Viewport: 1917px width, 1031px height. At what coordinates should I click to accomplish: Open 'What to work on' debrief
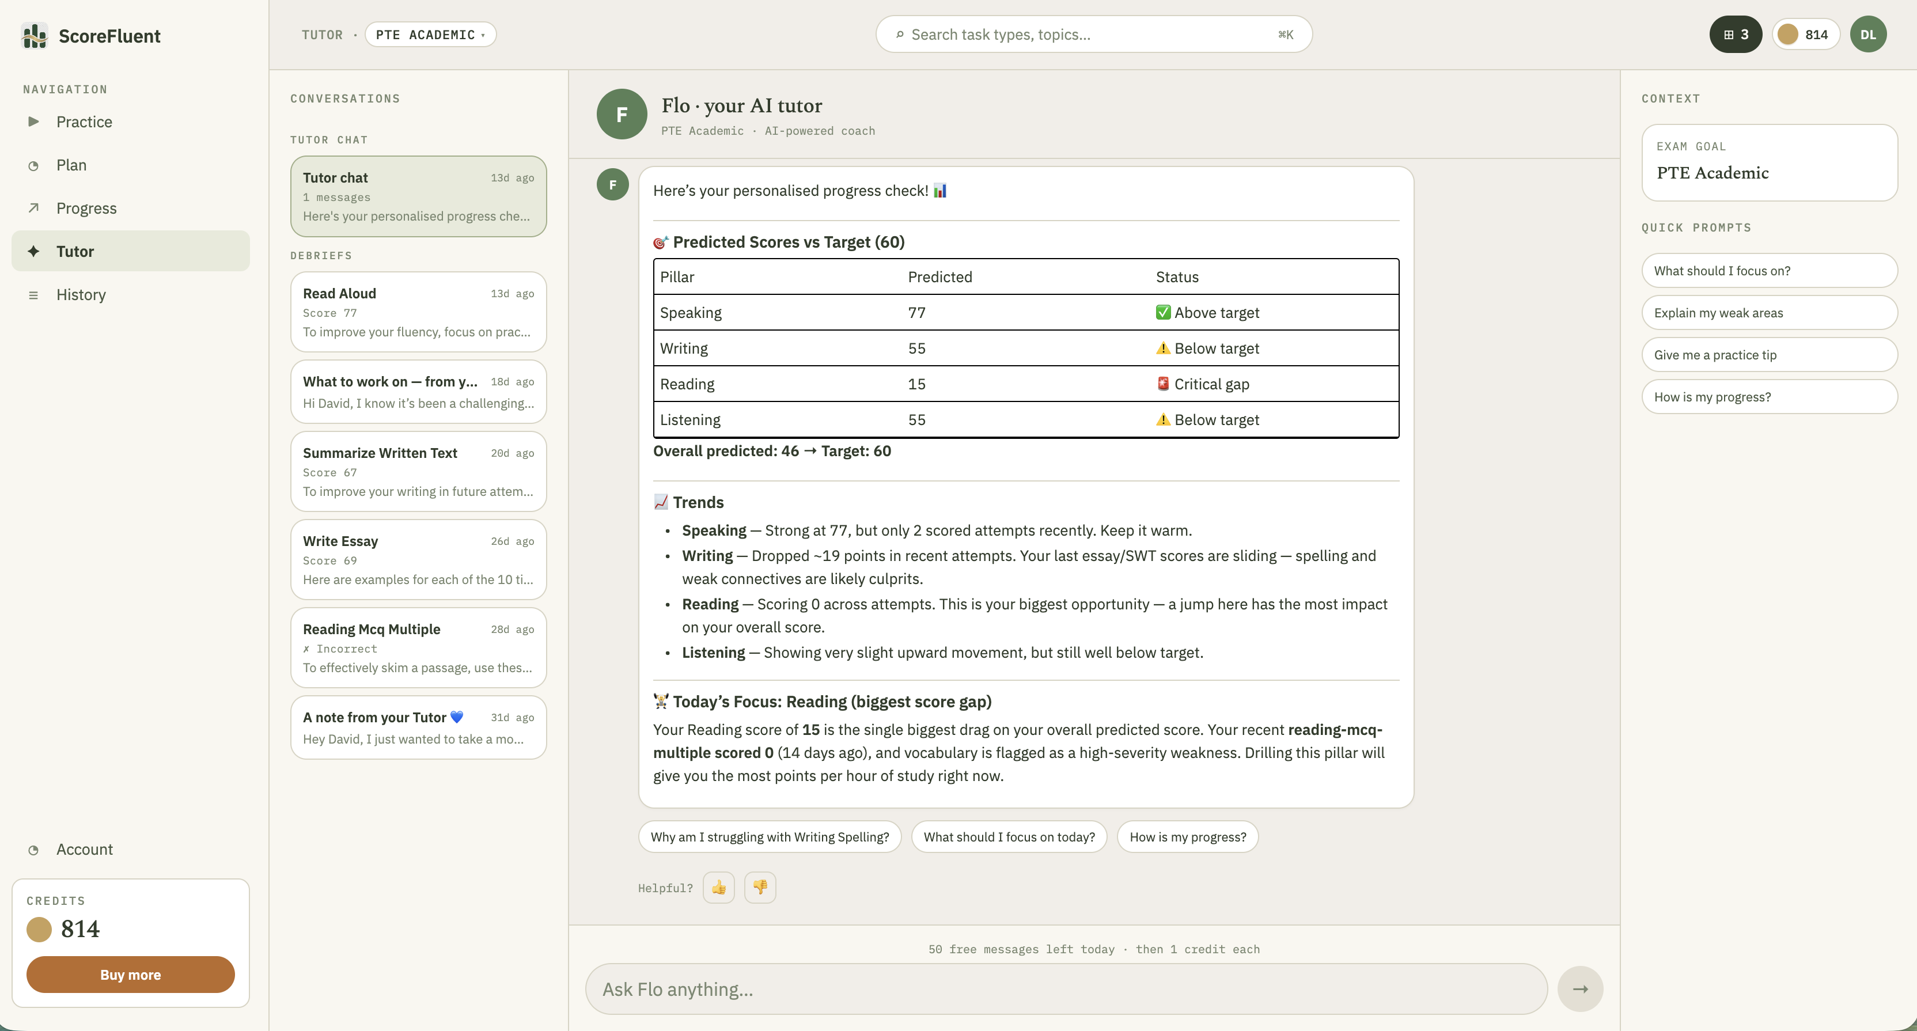point(418,392)
